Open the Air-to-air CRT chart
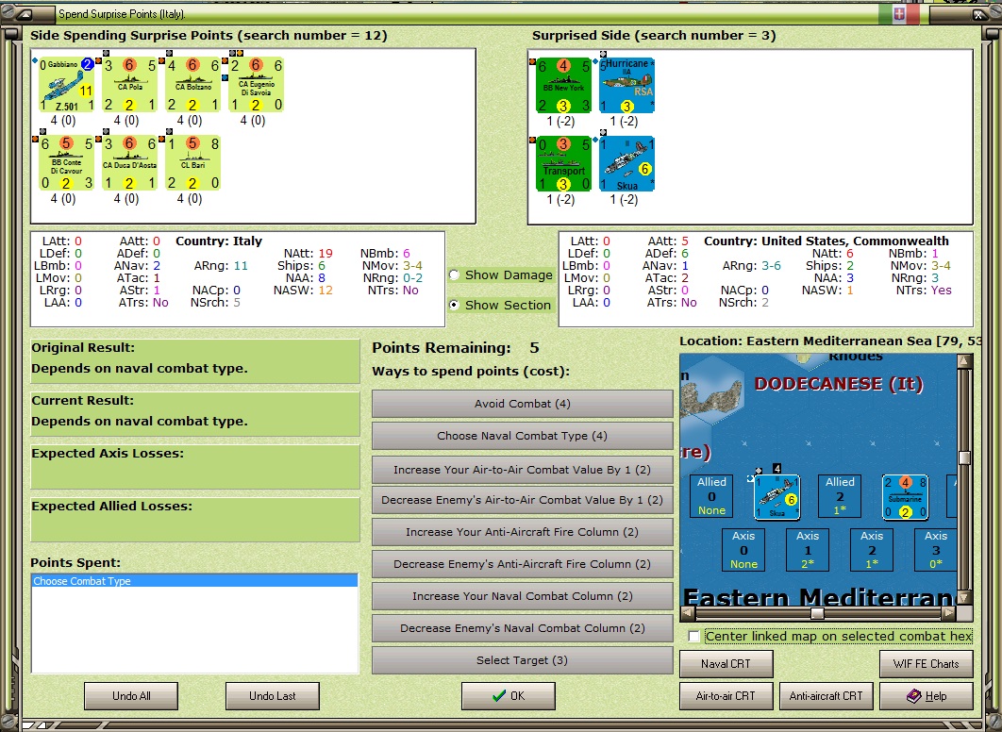This screenshot has height=732, width=1002. [726, 696]
